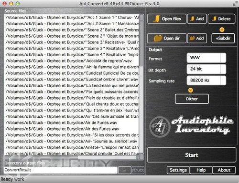Open the Sampling rate dropdown showing 88200 Hz

coord(206,81)
